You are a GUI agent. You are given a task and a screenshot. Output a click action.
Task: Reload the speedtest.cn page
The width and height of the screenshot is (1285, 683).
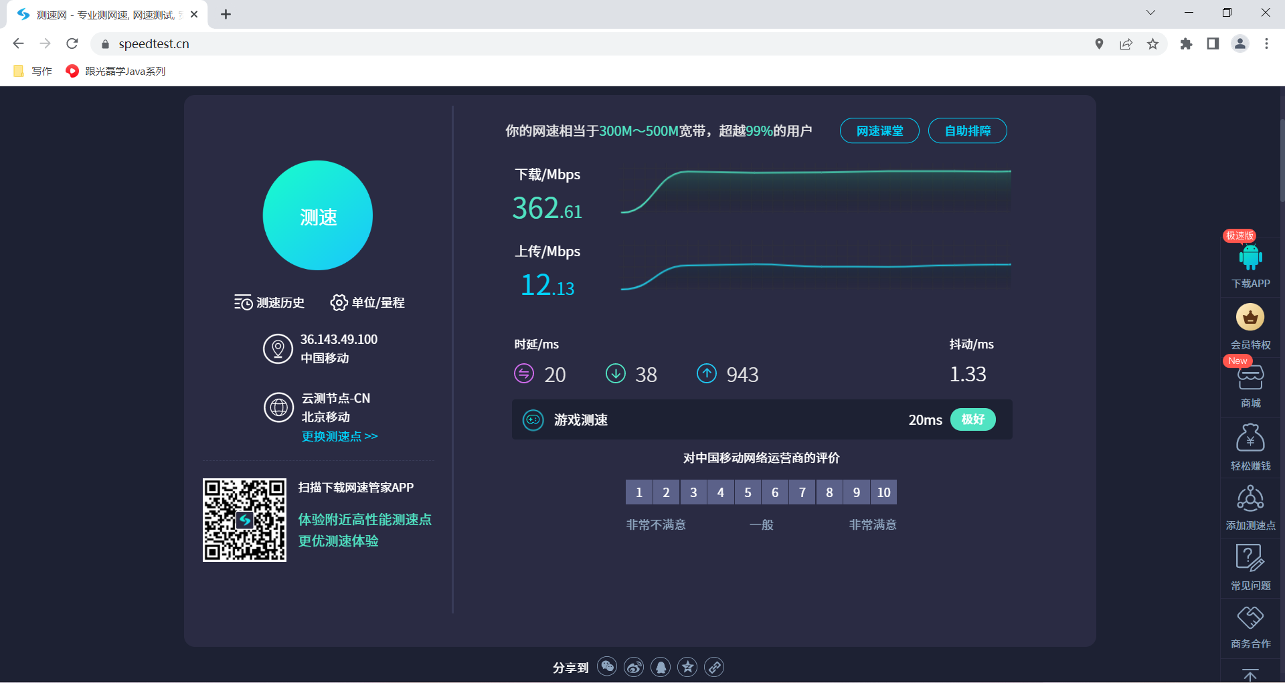(x=72, y=43)
